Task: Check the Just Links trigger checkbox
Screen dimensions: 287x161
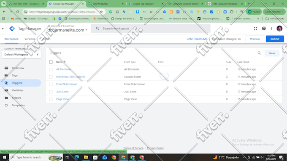Action: pos(51,92)
